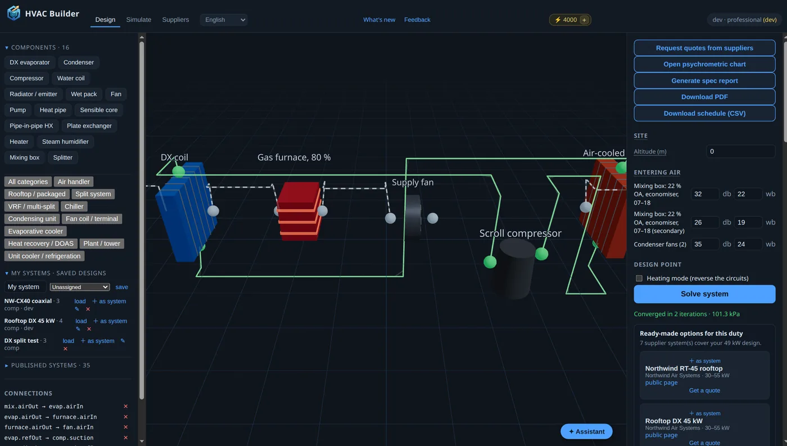Screen dimensions: 787x446
Task: Add Northwind RT-45 rooftop as system
Action: point(704,361)
